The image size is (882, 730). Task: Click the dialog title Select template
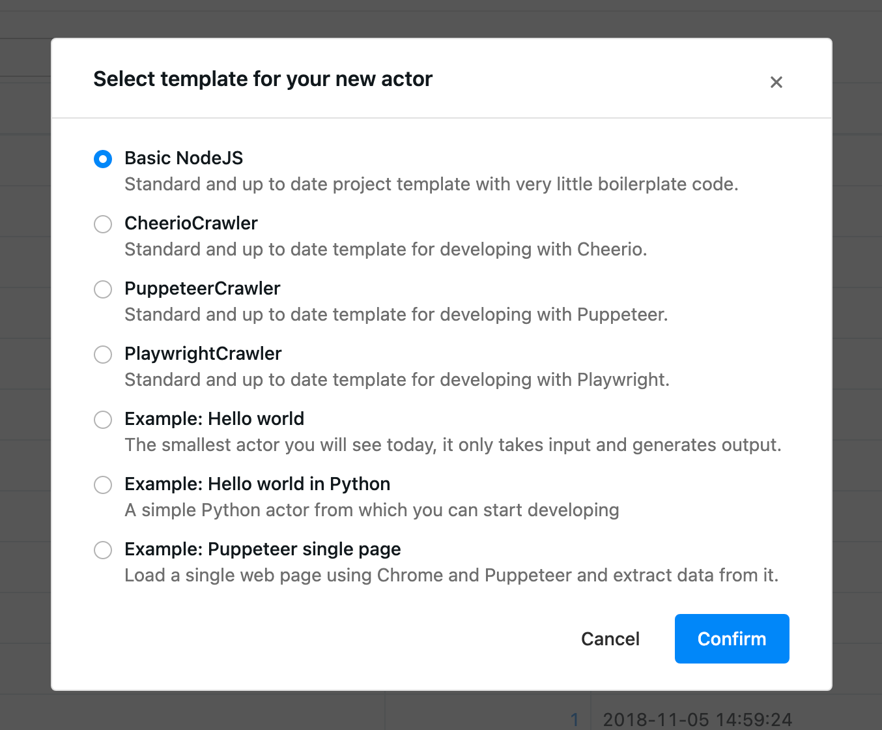(263, 79)
